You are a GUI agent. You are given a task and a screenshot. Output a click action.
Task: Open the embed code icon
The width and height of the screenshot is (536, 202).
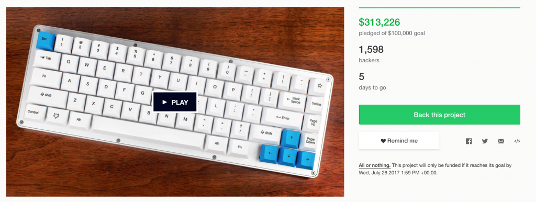[517, 141]
